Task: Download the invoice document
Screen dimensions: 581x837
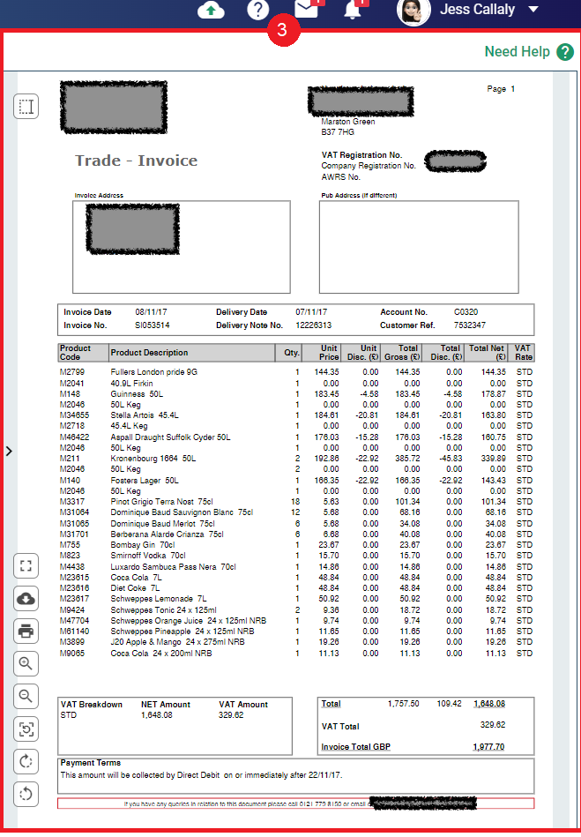Action: click(26, 599)
